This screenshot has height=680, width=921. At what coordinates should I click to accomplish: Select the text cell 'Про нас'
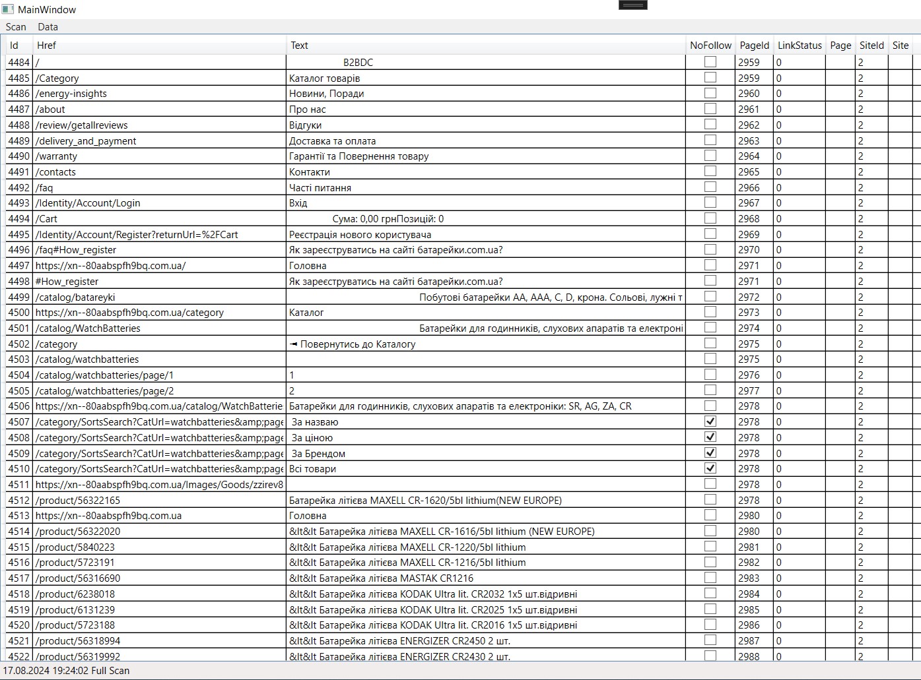pyautogui.click(x=486, y=109)
